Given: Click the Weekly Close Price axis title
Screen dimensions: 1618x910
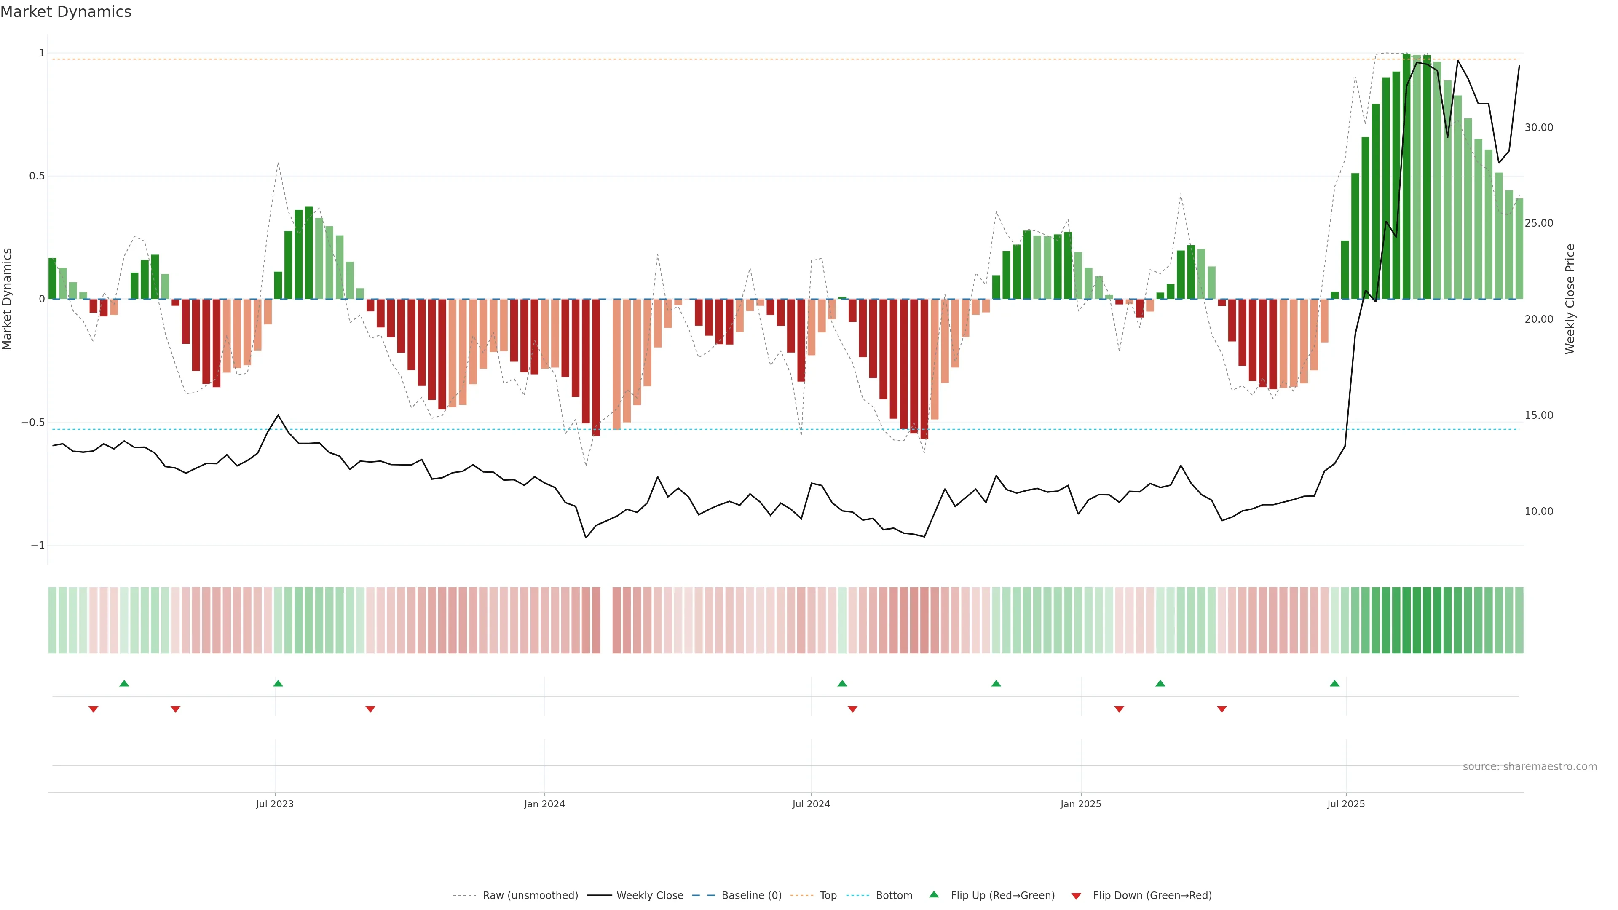Looking at the screenshot, I should [1570, 299].
